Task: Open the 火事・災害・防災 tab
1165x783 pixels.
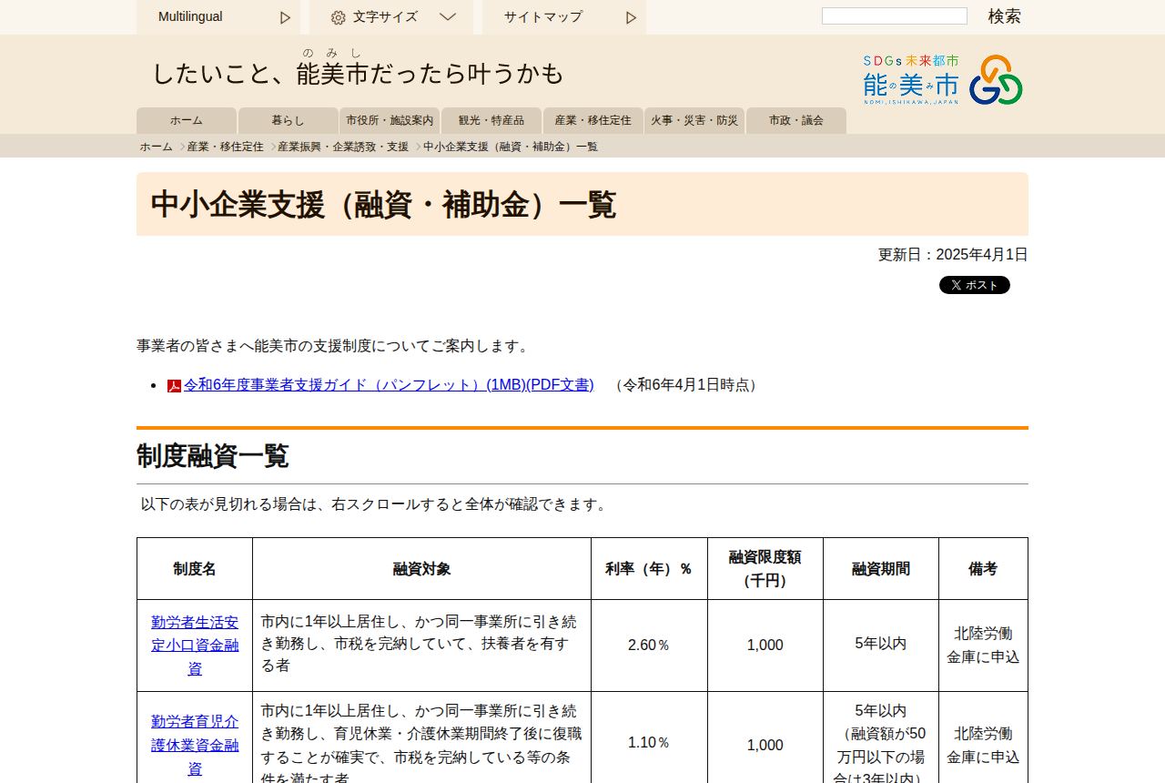Action: pos(694,120)
